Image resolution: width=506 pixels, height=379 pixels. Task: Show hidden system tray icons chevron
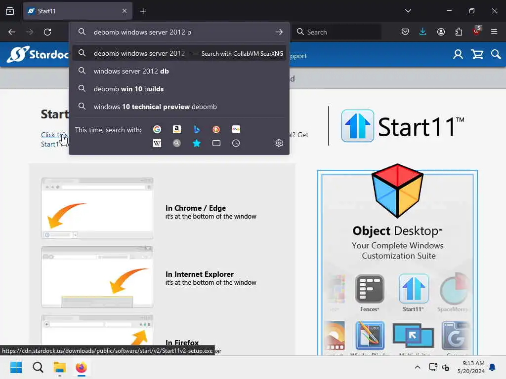pyautogui.click(x=417, y=367)
